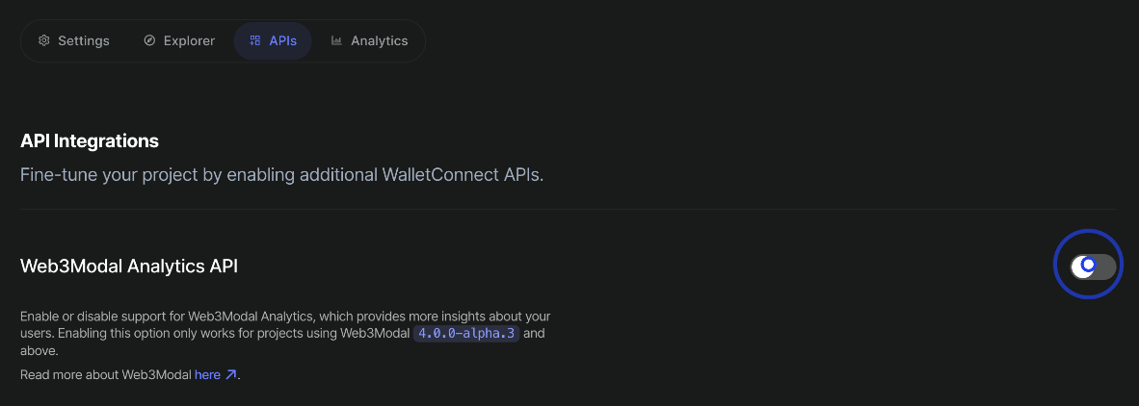Viewport: 1139px width, 406px height.
Task: Click the gear icon in Settings tab
Action: click(x=44, y=41)
